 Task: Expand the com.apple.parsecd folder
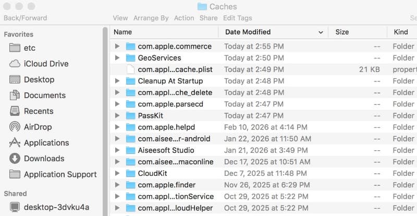tap(117, 104)
